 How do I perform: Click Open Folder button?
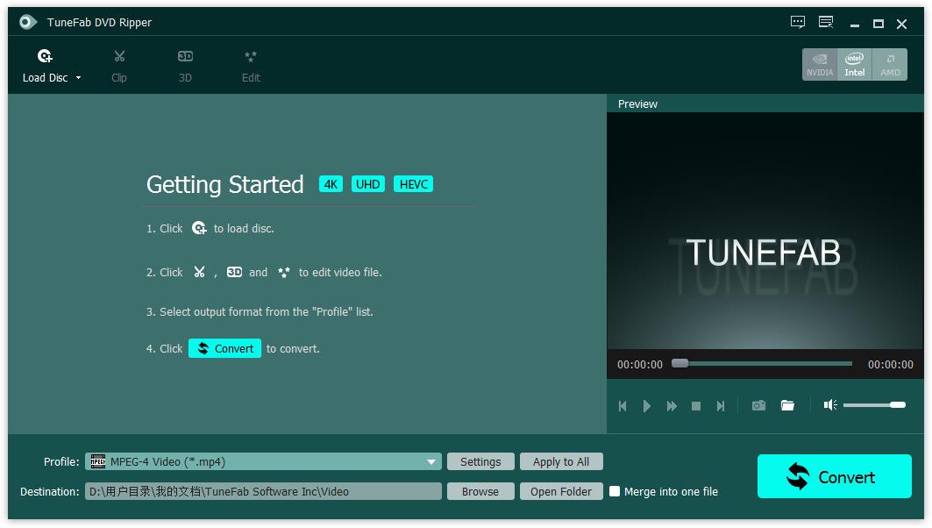[561, 491]
